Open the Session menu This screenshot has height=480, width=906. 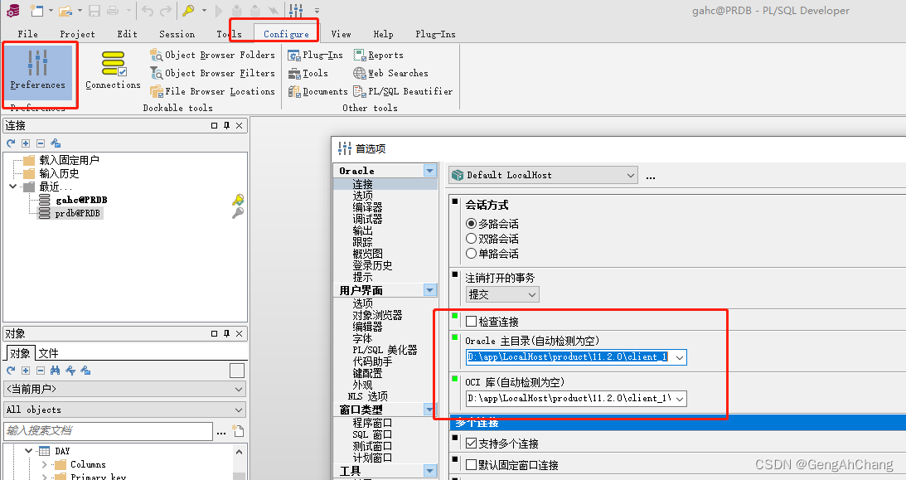[x=177, y=34]
